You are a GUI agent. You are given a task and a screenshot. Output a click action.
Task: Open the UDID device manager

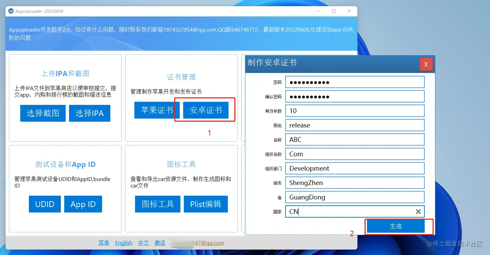click(x=45, y=204)
